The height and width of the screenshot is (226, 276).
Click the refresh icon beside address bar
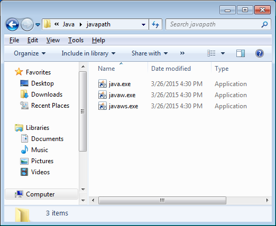click(155, 24)
